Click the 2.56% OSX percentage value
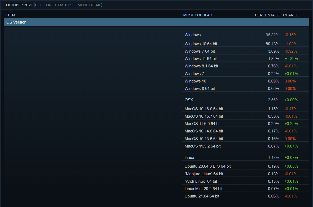This screenshot has height=207, width=313. click(273, 100)
